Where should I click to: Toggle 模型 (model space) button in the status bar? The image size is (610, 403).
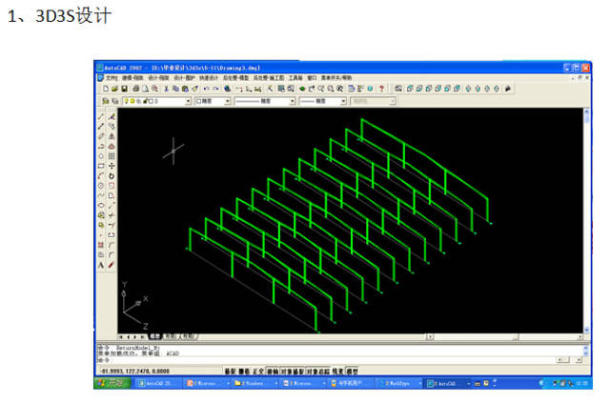(352, 372)
